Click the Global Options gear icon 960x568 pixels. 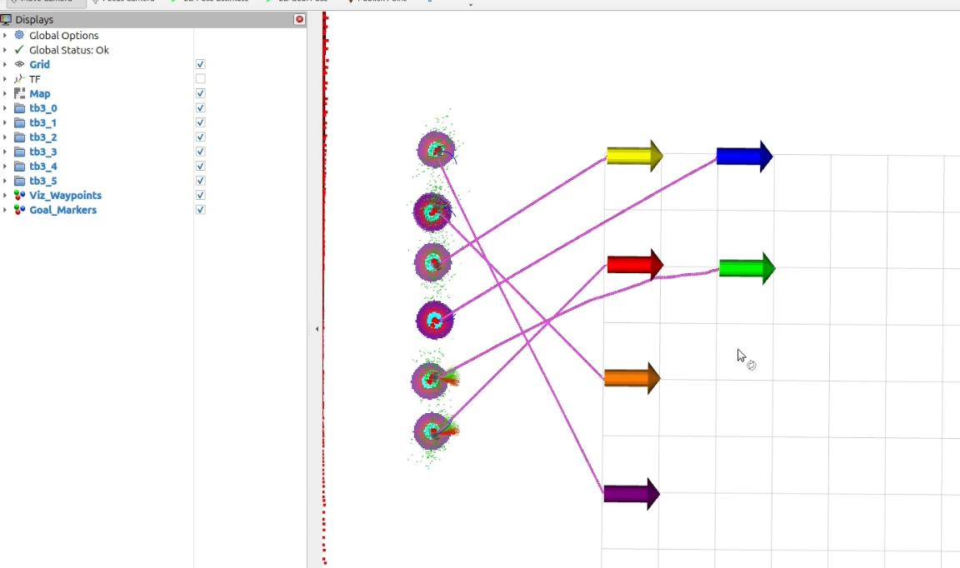(19, 35)
